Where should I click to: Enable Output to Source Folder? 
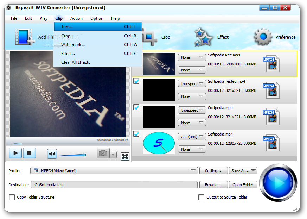(201, 197)
